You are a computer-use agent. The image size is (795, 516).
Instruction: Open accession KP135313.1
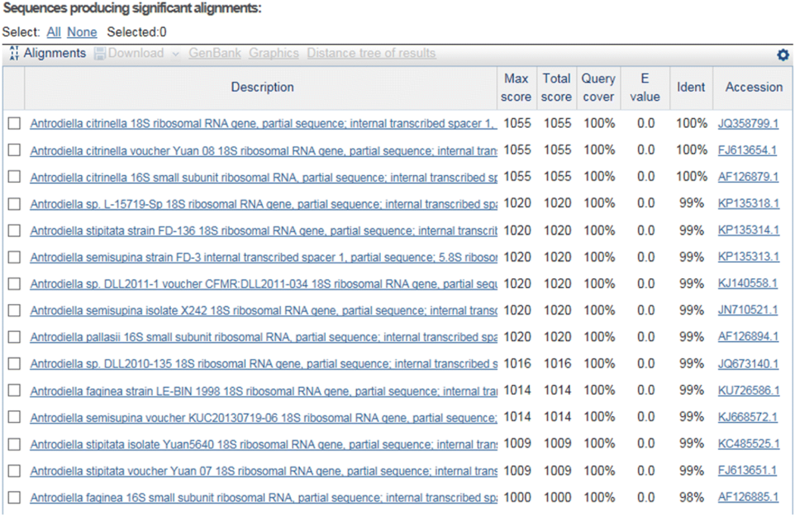coord(749,257)
